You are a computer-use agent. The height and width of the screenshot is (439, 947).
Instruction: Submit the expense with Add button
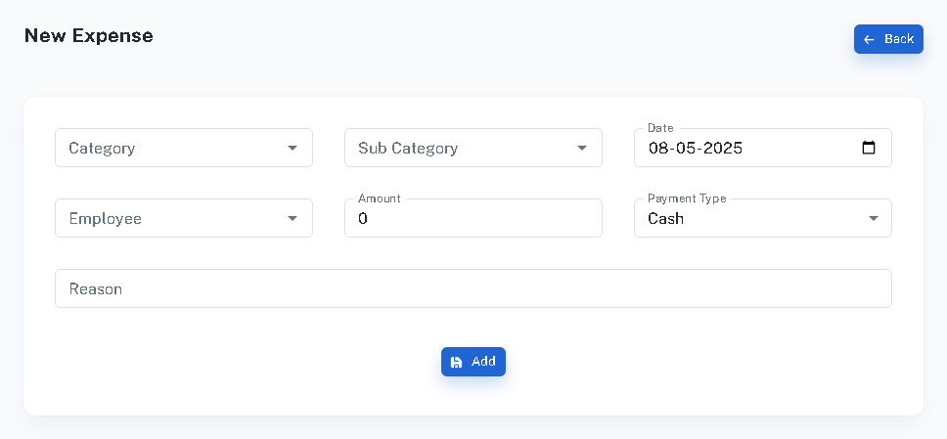tap(473, 362)
